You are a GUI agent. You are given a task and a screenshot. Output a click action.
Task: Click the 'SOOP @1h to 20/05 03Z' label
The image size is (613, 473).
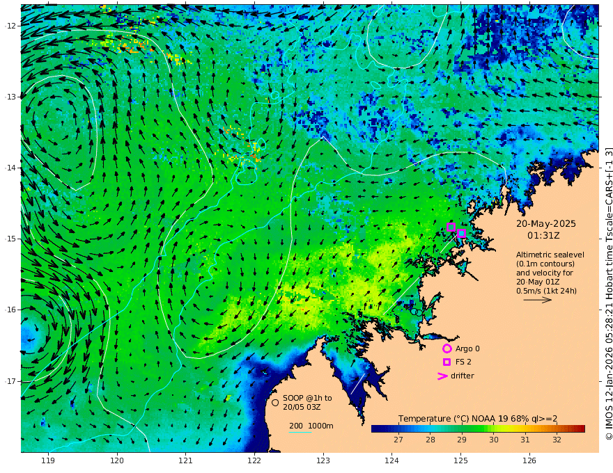(x=307, y=402)
